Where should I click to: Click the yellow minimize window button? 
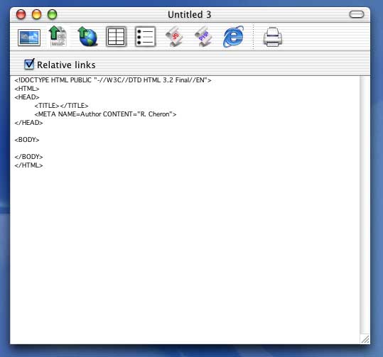[x=36, y=14]
